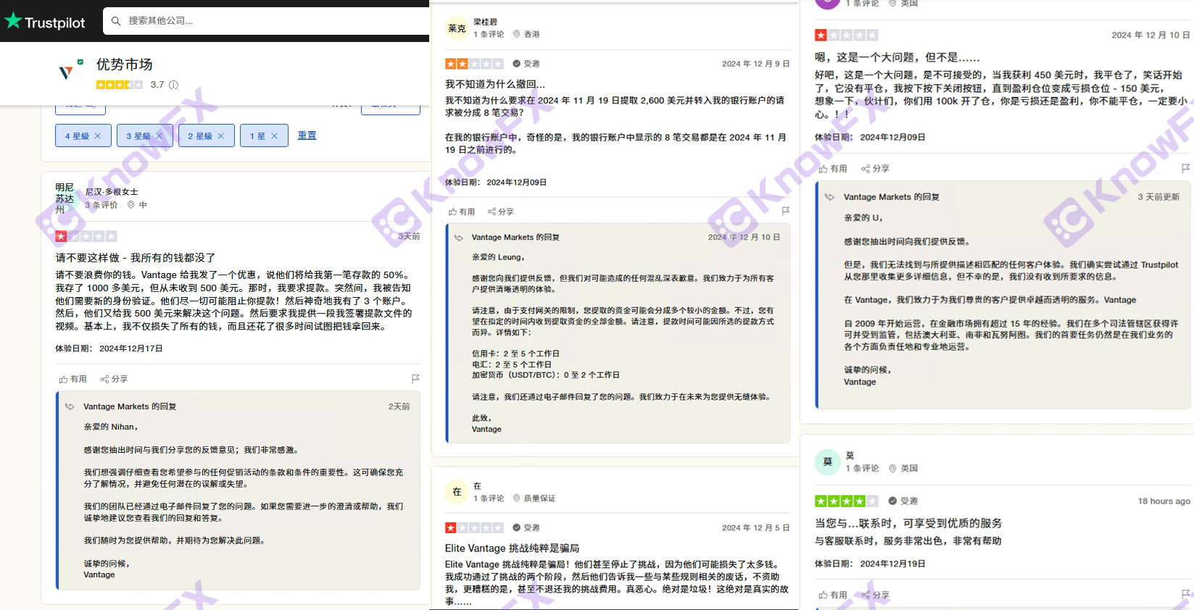Viewport: 1194px width, 610px height.
Task: Open the 莱克 reviewer avatar
Action: pos(457,28)
